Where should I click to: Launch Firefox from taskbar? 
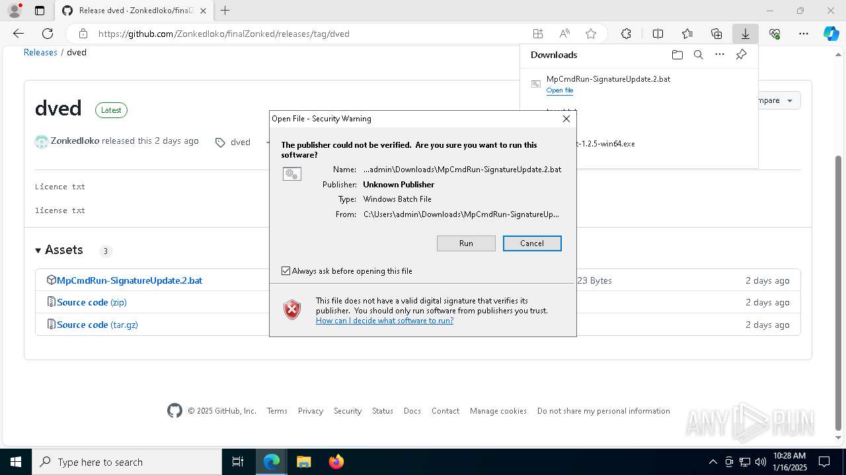pyautogui.click(x=336, y=462)
